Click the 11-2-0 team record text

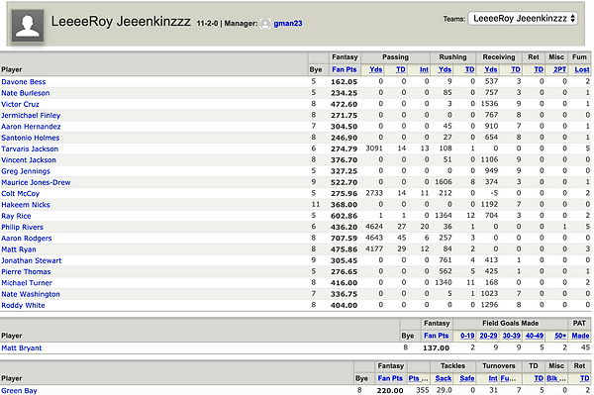tap(207, 24)
